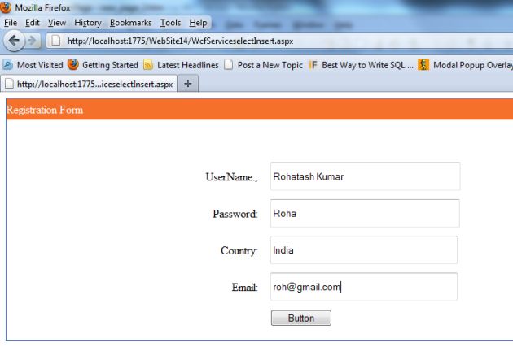
Task: Click the Back navigation arrow
Action: [x=14, y=41]
